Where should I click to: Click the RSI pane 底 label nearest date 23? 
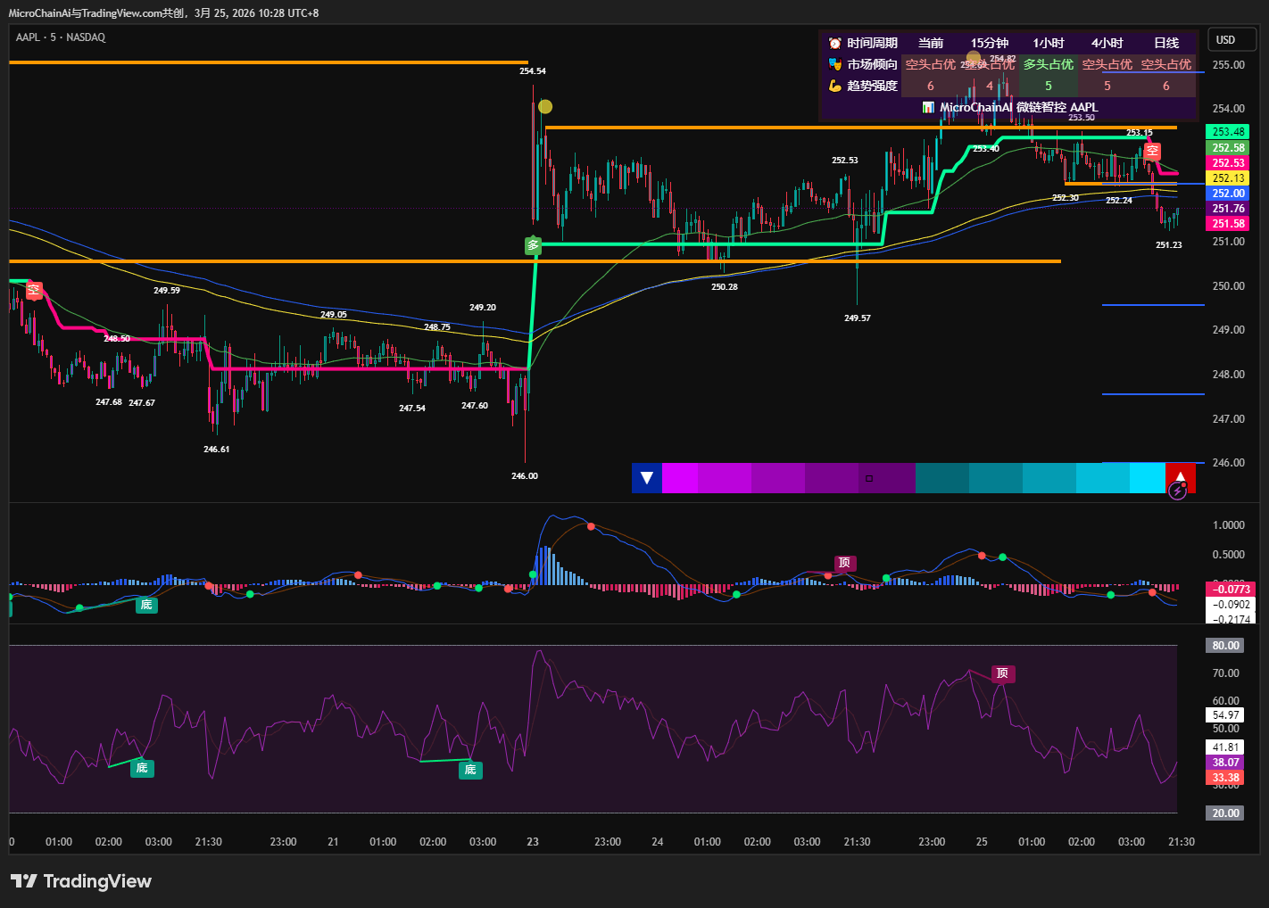click(470, 770)
